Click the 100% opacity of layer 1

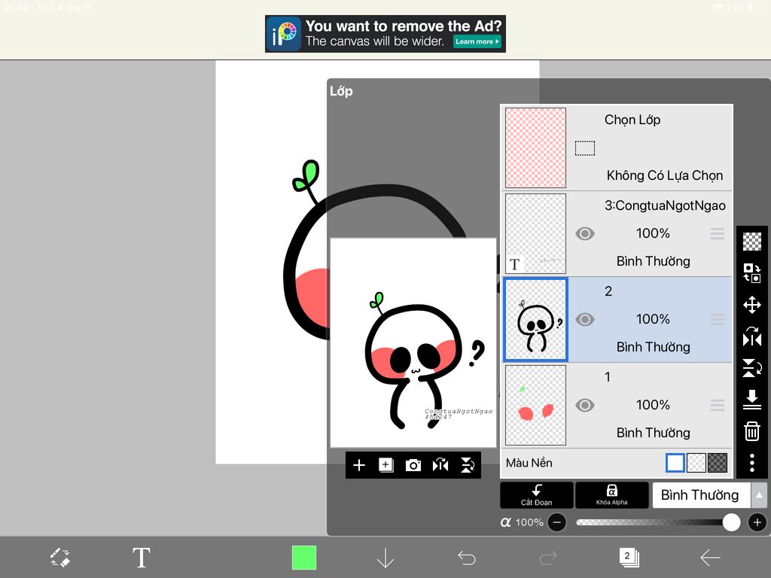click(653, 405)
